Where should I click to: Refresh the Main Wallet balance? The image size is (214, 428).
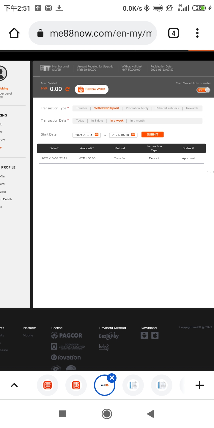(67, 89)
